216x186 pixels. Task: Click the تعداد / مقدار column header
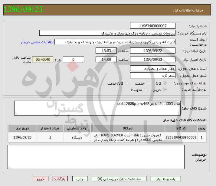pos(50,128)
